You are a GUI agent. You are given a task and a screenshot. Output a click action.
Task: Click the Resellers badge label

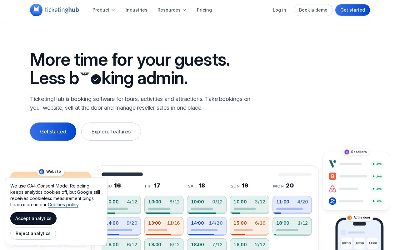[359, 152]
